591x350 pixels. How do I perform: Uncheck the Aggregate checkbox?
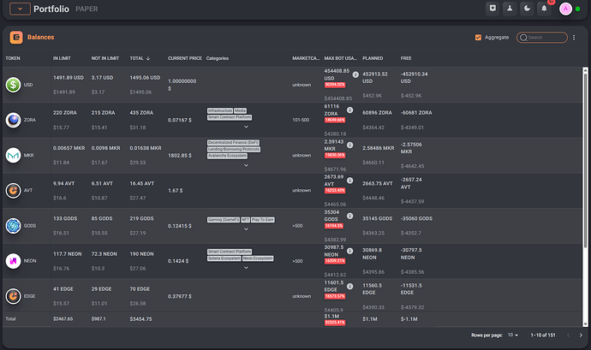(x=478, y=38)
